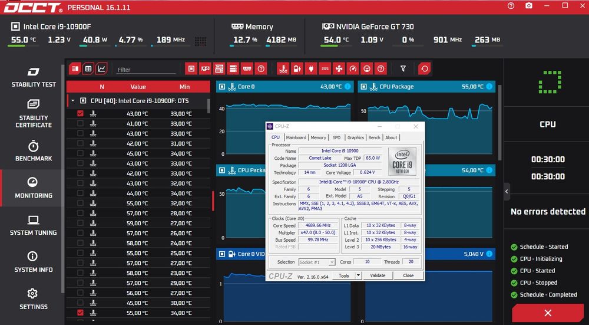
Task: Open the System Info section
Action: (x=34, y=262)
